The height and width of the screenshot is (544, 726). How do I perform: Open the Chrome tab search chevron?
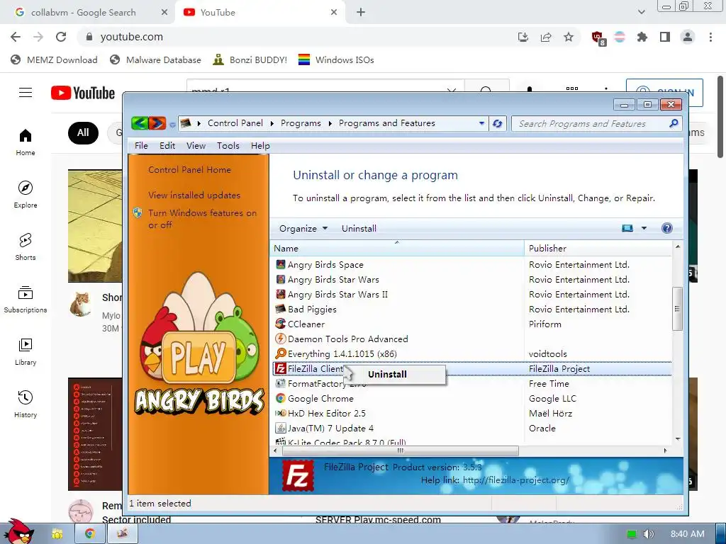tap(641, 12)
